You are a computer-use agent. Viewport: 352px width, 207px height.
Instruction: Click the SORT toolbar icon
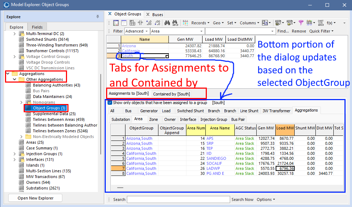tap(321, 23)
